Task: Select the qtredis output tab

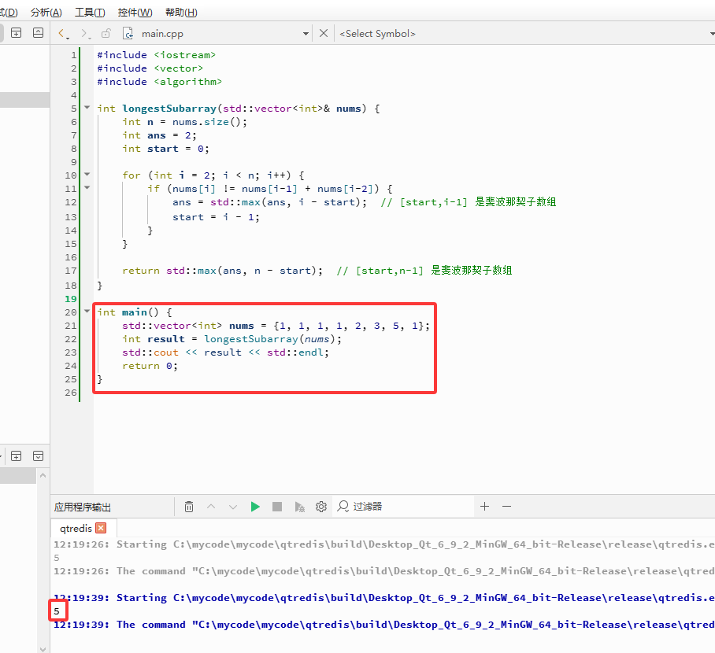Action: pos(76,528)
